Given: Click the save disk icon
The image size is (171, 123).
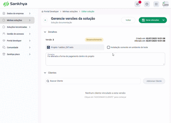Looking at the screenshot, I should [x=143, y=20].
